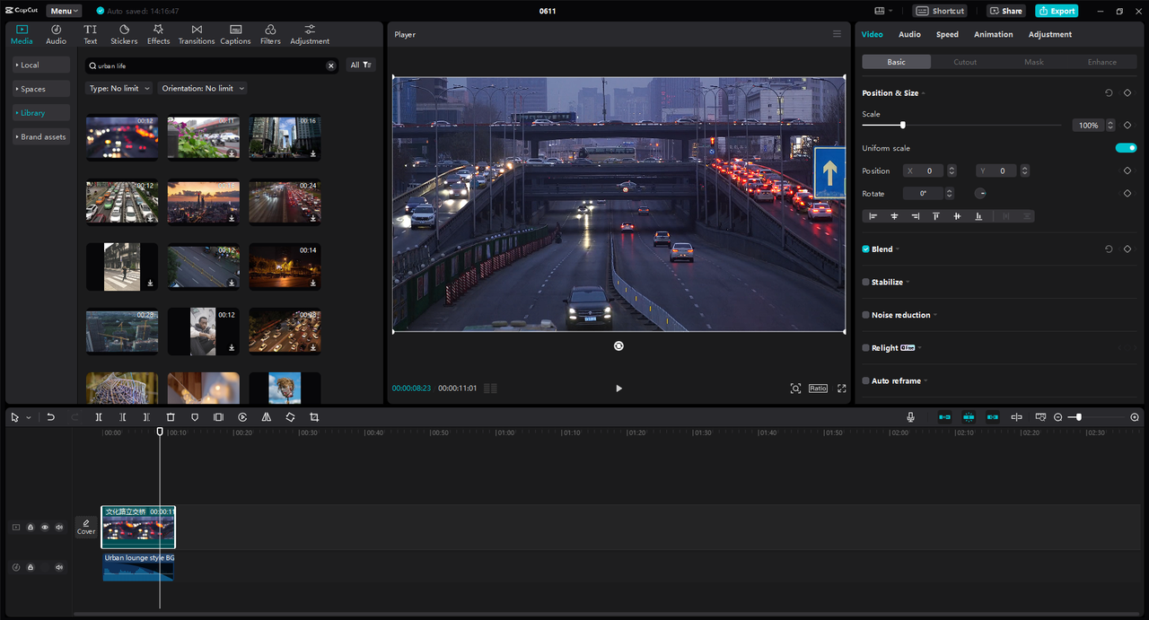
Task: Open the All filter dropdown
Action: pos(361,65)
